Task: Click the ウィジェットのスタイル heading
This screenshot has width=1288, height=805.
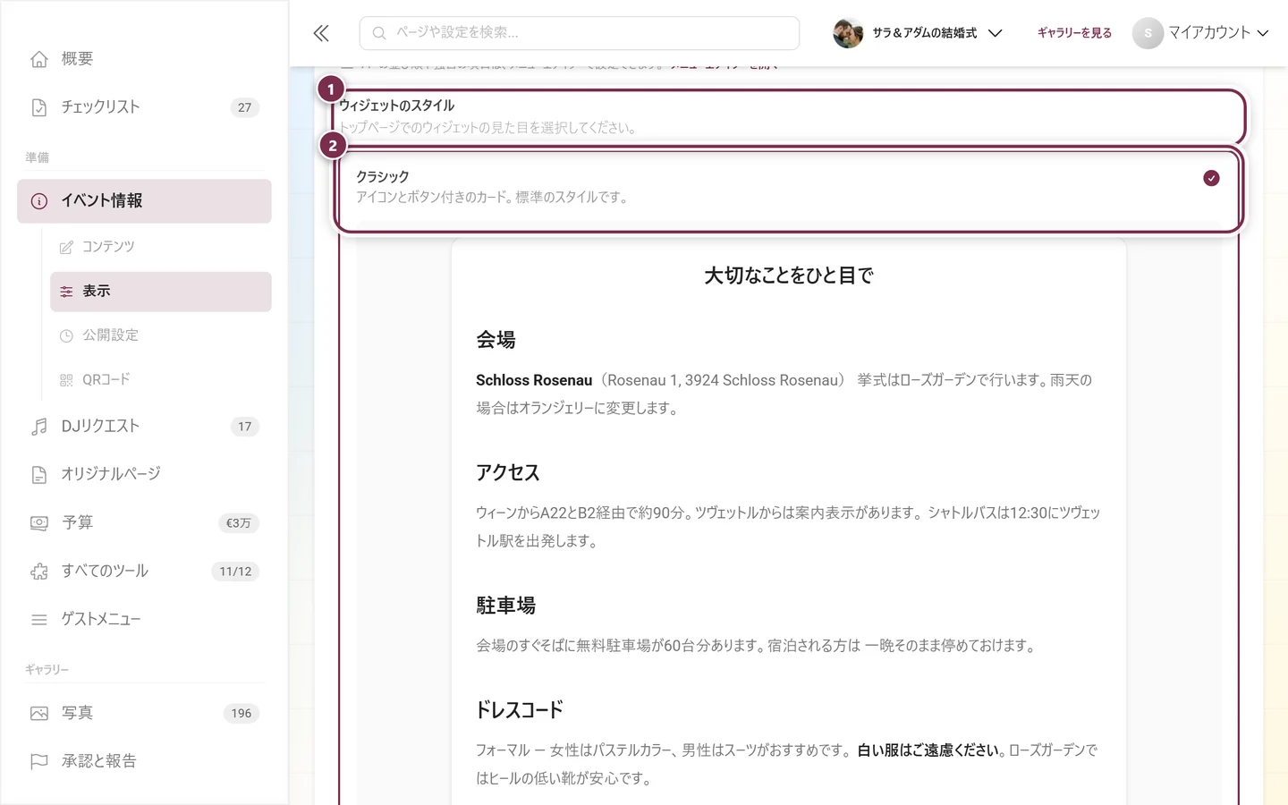Action: (396, 106)
